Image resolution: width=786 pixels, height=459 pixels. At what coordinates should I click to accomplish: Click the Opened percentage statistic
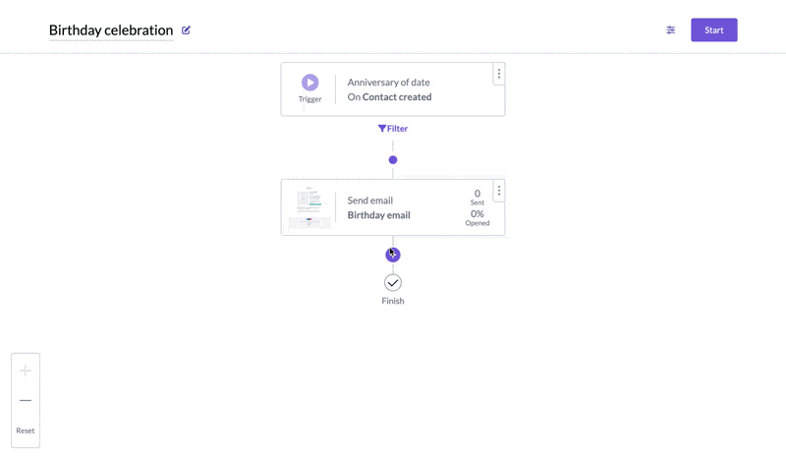[x=477, y=217]
